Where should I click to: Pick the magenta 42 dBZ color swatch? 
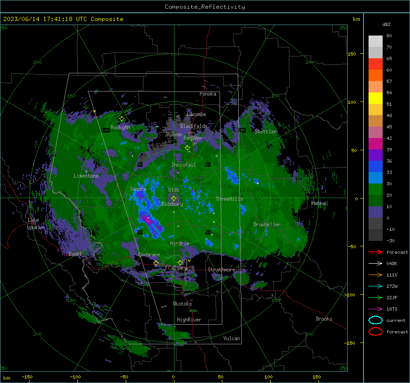[375, 144]
